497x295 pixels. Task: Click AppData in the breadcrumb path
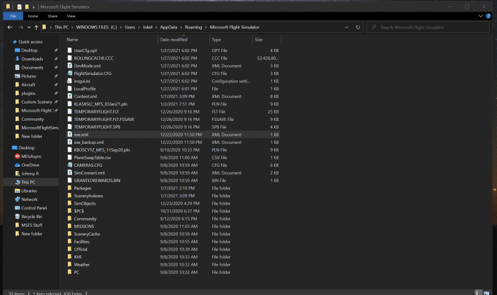[168, 27]
